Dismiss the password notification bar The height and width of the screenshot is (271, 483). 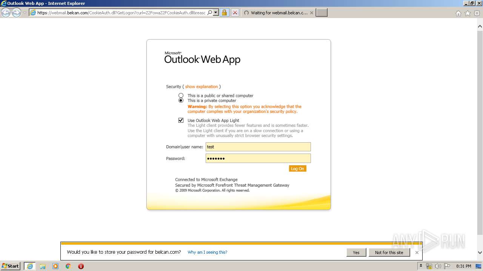[x=417, y=253]
